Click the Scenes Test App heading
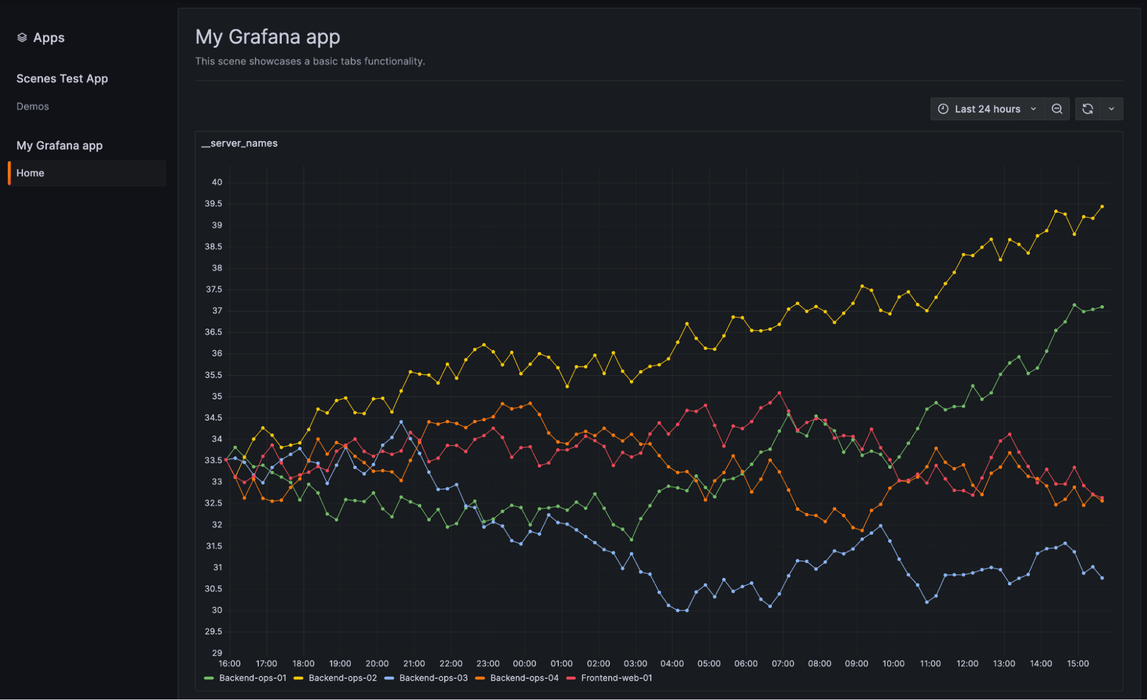This screenshot has height=700, width=1147. (x=62, y=78)
